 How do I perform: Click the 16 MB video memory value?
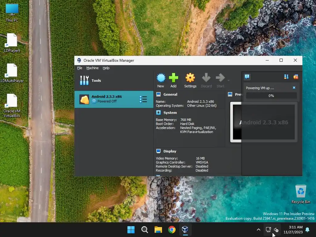[x=200, y=158]
